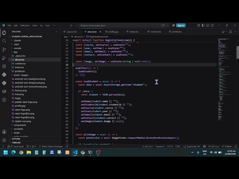The height and width of the screenshot is (179, 239).
Task: Click the Split Editor Right icon
Action: (x=230, y=32)
